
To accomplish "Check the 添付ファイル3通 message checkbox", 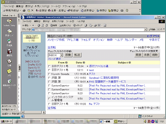I will (49, 66).
